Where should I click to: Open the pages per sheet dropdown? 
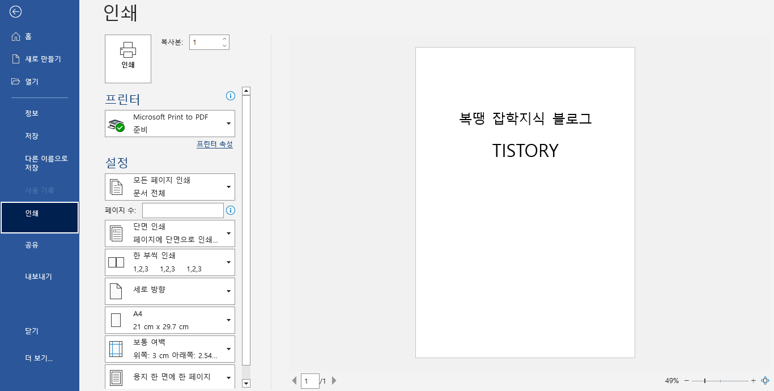click(170, 377)
